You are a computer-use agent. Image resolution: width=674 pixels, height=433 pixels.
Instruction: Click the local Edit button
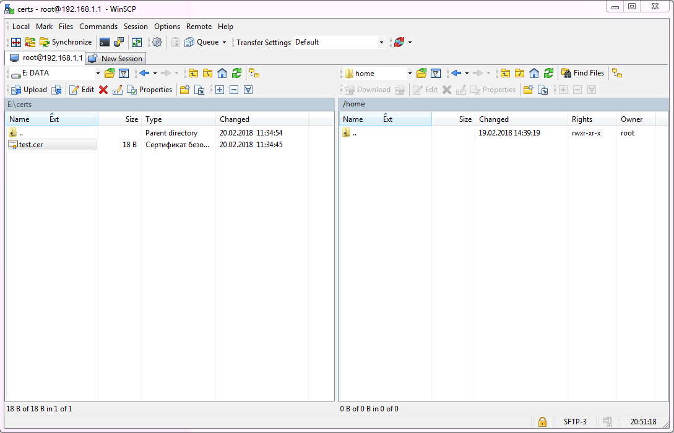82,90
